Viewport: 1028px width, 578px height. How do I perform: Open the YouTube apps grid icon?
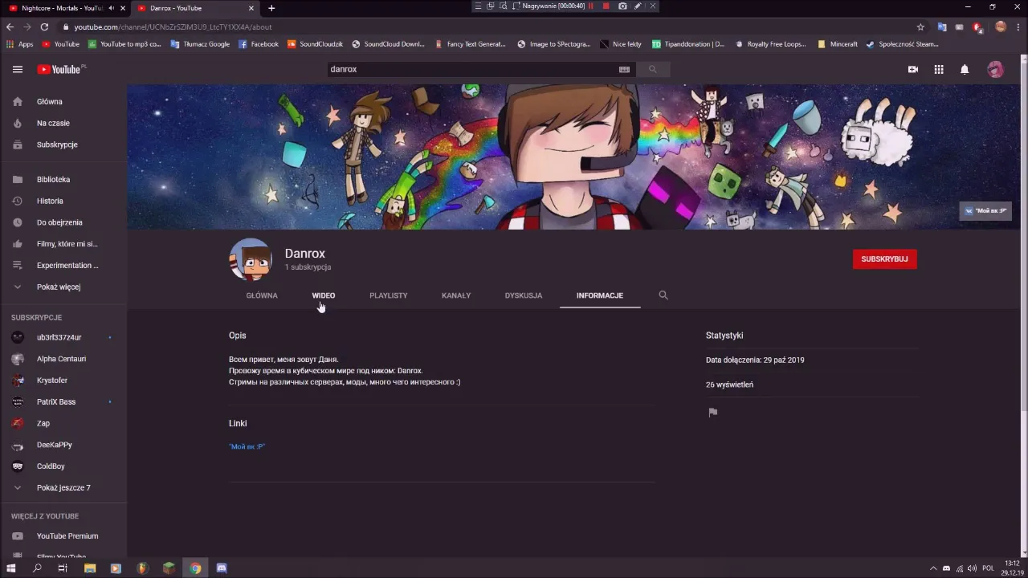coord(939,70)
